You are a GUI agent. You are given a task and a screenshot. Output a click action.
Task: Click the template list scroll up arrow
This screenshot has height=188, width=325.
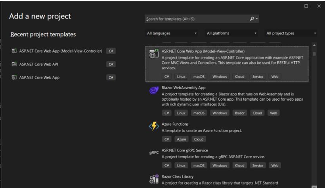click(x=314, y=45)
